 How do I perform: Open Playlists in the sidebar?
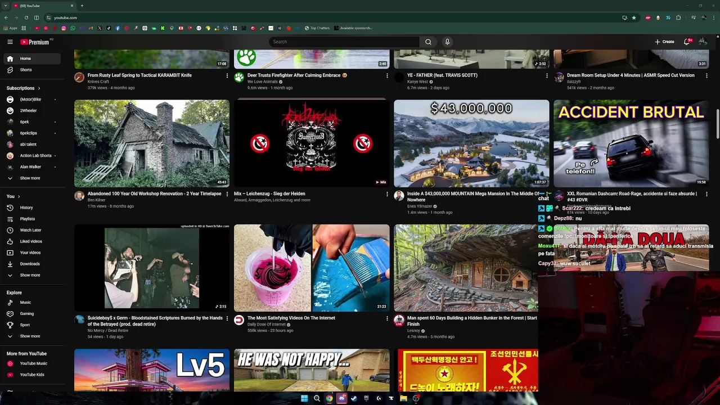click(31, 219)
